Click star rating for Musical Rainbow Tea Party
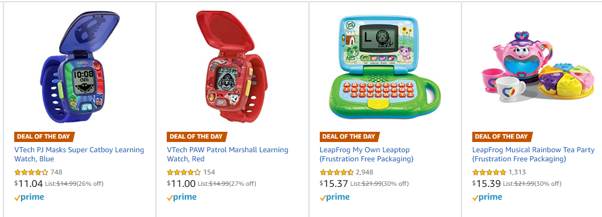Image resolution: width=602 pixels, height=217 pixels. coord(489,172)
